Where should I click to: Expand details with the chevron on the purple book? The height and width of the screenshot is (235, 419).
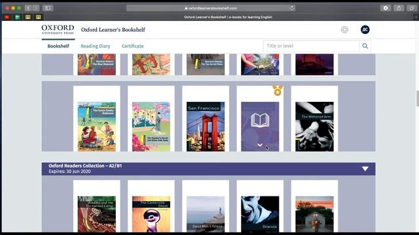(x=260, y=145)
